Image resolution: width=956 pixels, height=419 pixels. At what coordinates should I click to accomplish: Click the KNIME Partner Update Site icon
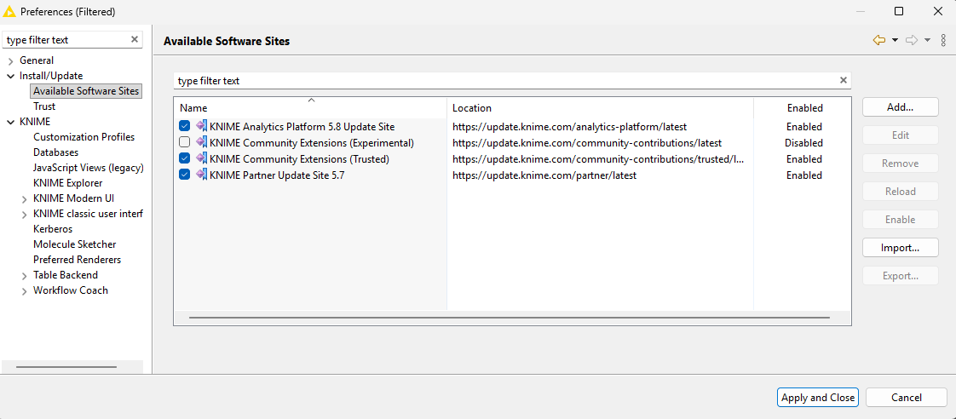(x=202, y=175)
